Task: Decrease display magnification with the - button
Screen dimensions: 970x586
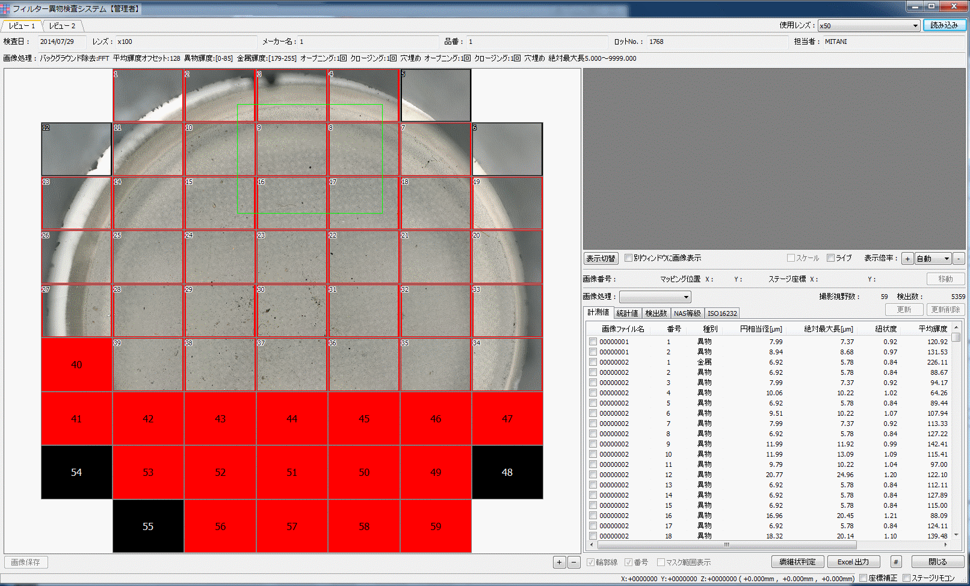Action: [959, 259]
